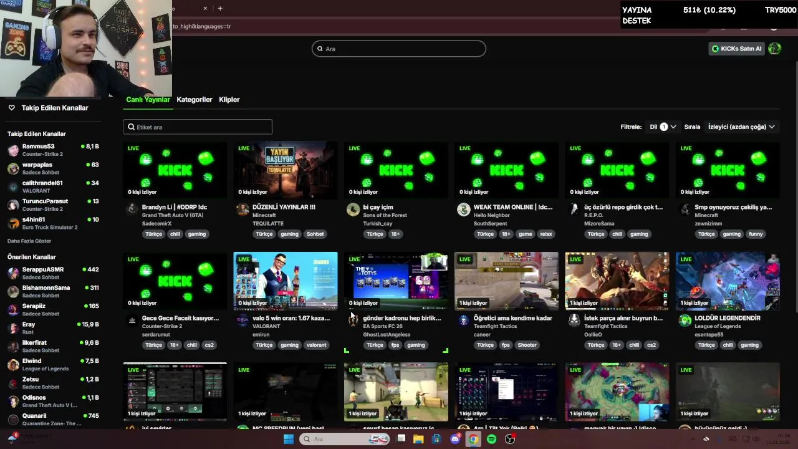Open Odisnos channel avatar in sidebar
798x449 pixels.
pos(13,401)
